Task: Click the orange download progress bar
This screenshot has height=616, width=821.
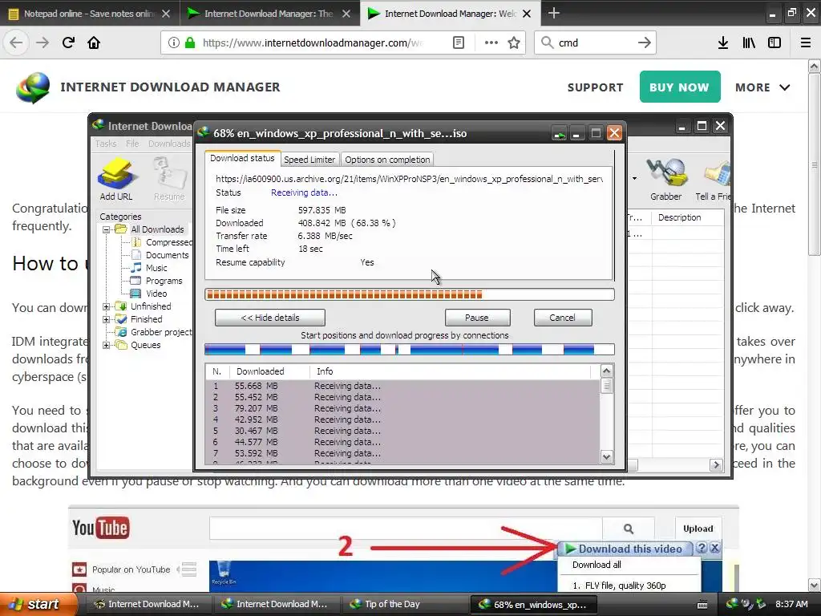Action: click(410, 294)
